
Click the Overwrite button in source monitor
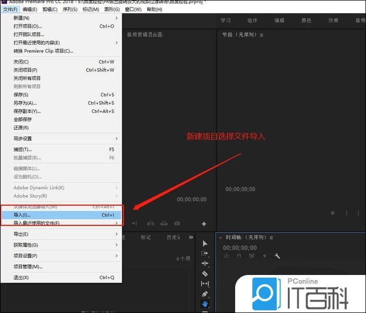(x=164, y=223)
